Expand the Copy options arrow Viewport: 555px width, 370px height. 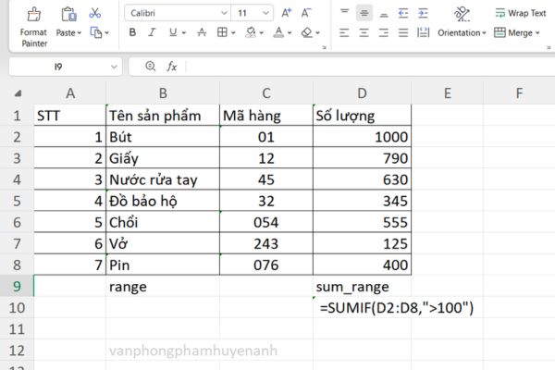coord(107,33)
